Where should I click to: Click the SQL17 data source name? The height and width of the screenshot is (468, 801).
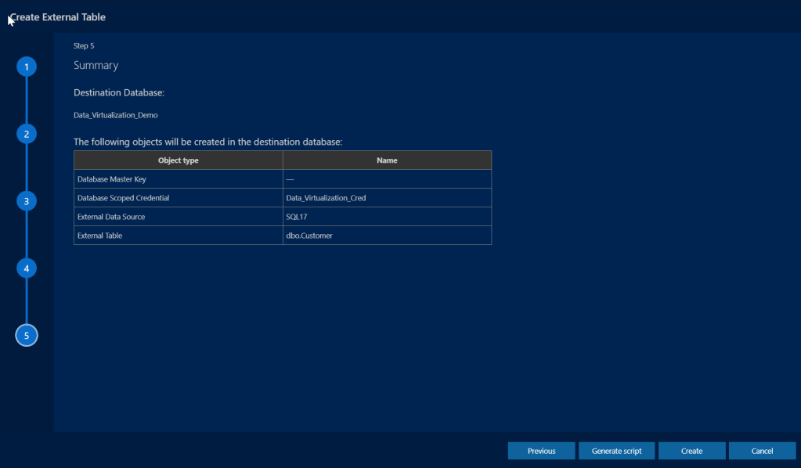[x=296, y=217]
